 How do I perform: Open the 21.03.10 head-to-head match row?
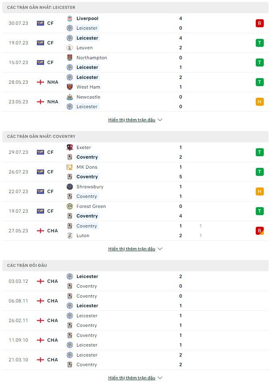[x=135, y=360]
